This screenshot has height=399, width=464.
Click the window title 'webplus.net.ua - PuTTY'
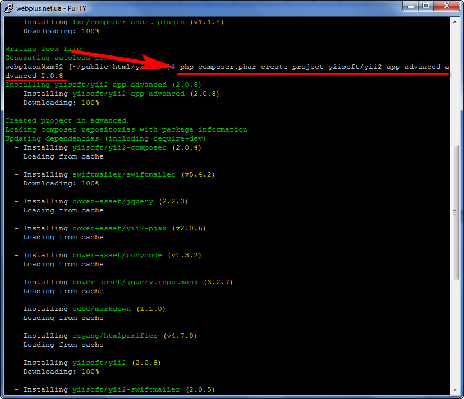51,8
